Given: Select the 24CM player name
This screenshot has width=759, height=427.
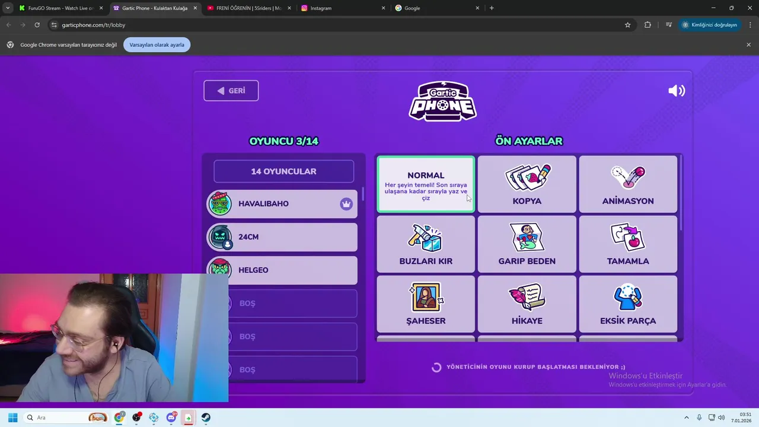Looking at the screenshot, I should point(248,237).
